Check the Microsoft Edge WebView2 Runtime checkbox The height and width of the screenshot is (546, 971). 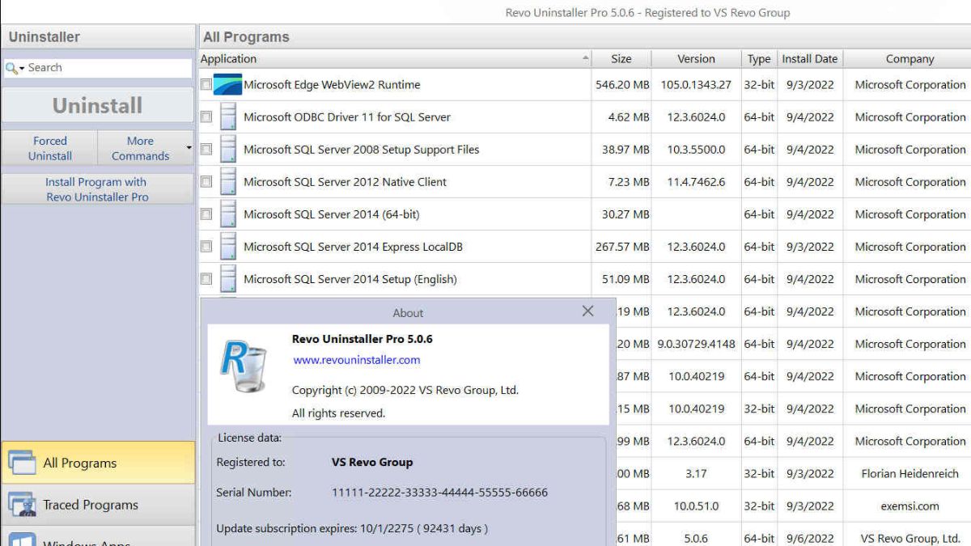point(206,84)
